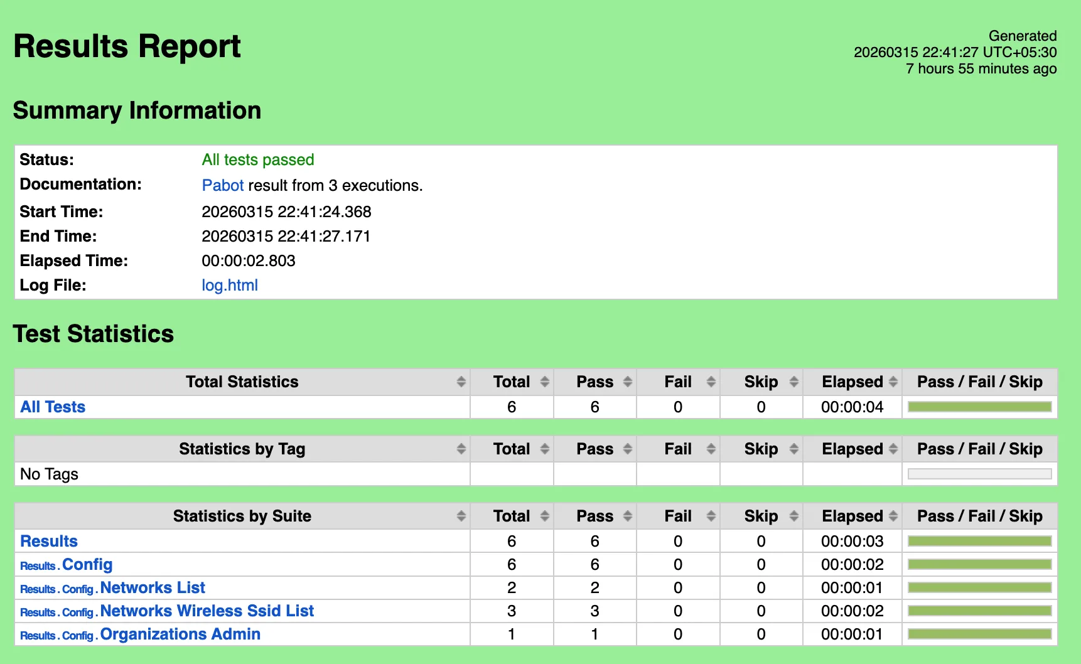The width and height of the screenshot is (1081, 664).
Task: Open the Networks List suite link
Action: (x=152, y=587)
